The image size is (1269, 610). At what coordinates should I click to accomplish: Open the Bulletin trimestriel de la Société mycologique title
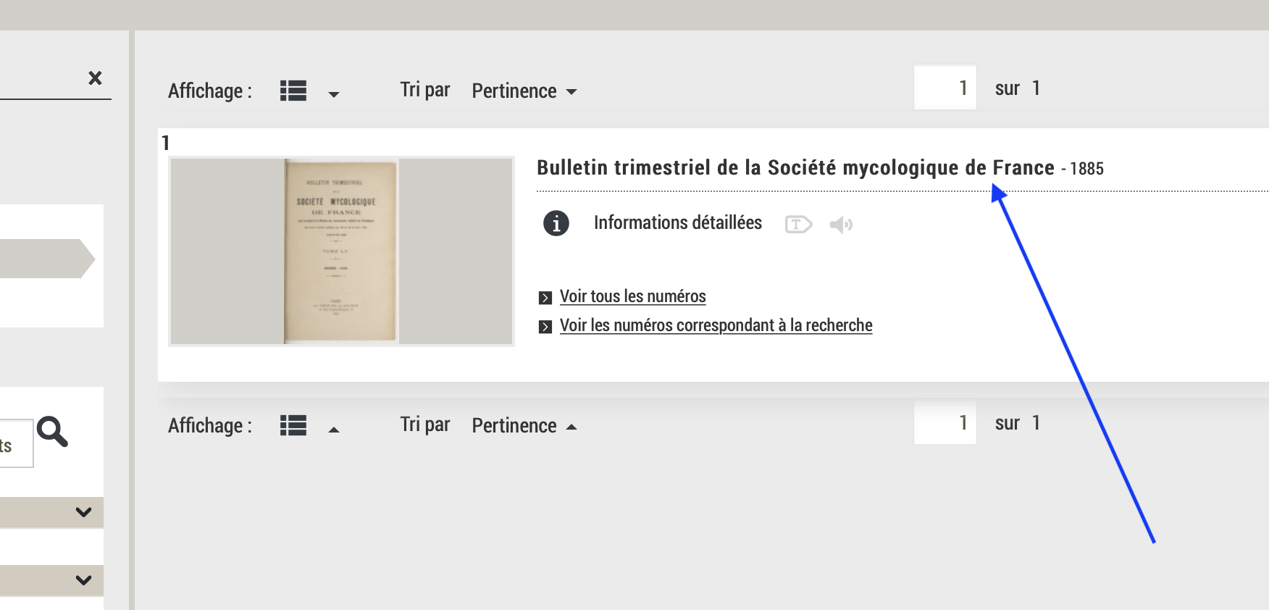coord(795,168)
